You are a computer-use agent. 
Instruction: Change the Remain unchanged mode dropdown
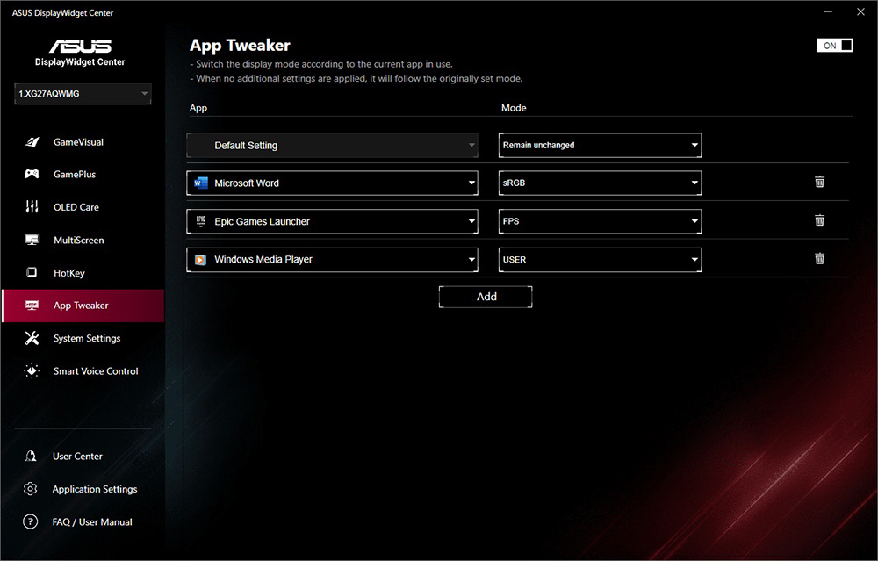click(x=600, y=146)
